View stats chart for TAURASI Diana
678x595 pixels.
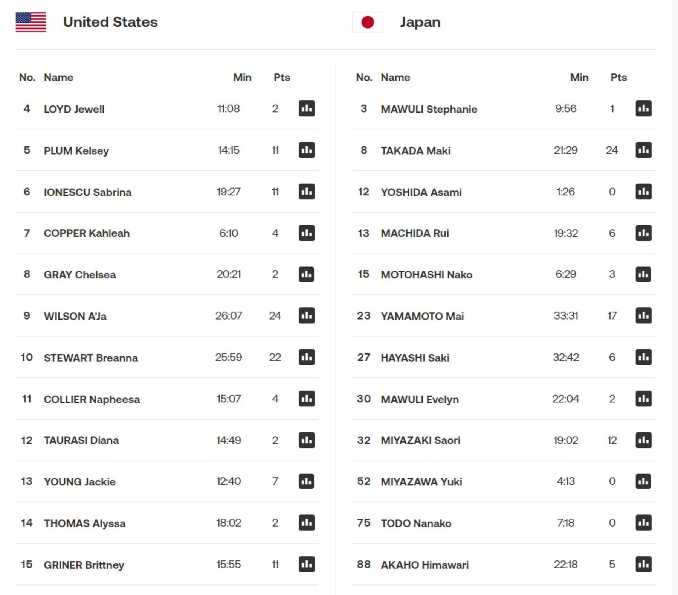point(307,440)
